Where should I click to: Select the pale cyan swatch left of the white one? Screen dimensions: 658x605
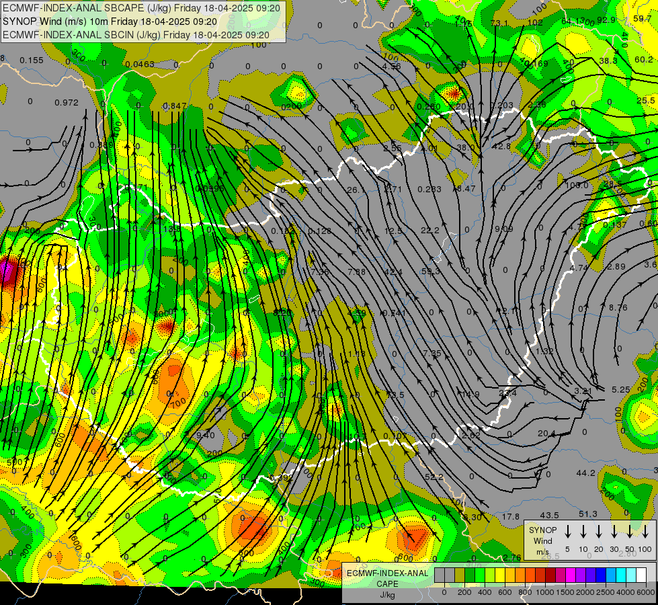coord(631,575)
